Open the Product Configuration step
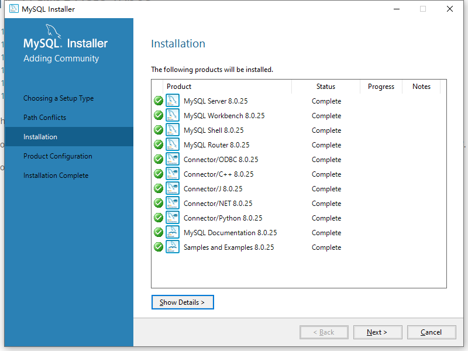The height and width of the screenshot is (351, 468). (x=58, y=156)
